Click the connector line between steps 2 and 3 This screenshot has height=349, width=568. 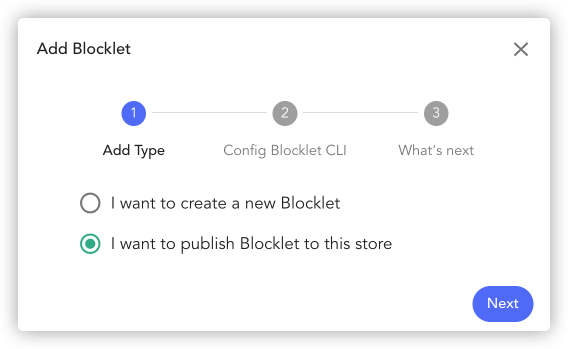point(360,112)
